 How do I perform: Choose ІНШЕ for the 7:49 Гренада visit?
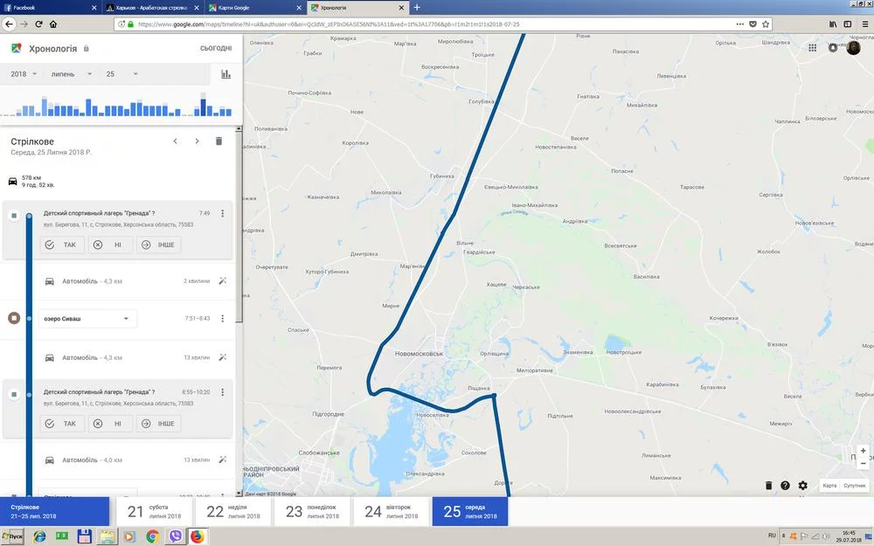click(159, 245)
